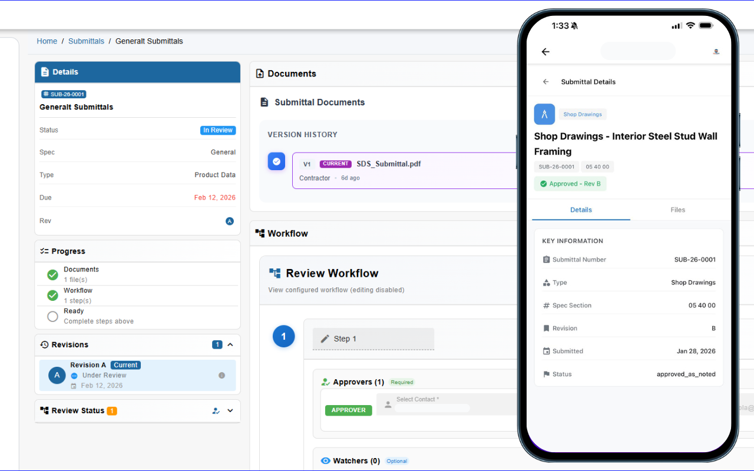Click the profile avatar icon on phone

pos(716,52)
